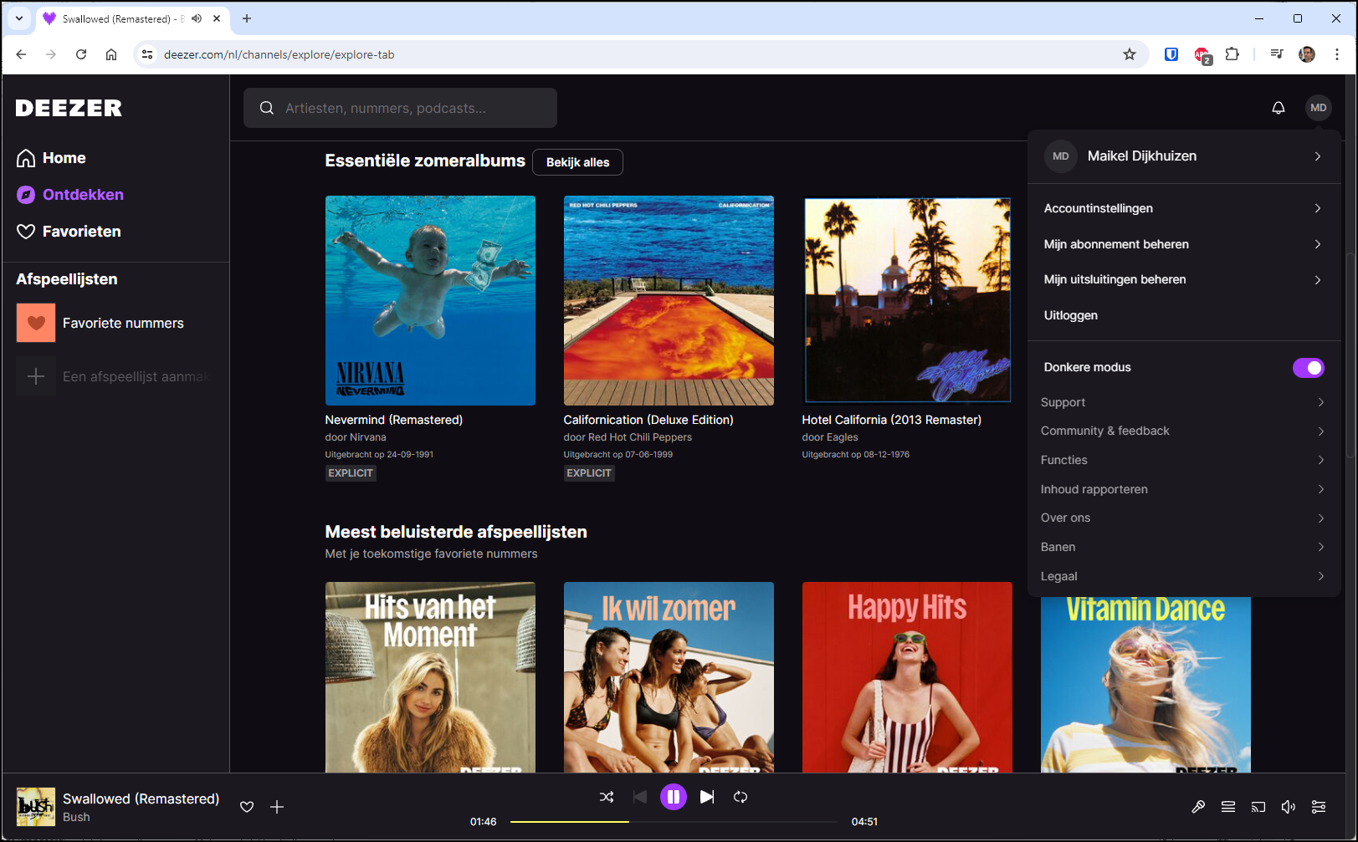This screenshot has height=842, width=1358.
Task: Expand the Legaal entry
Action: 1184,576
